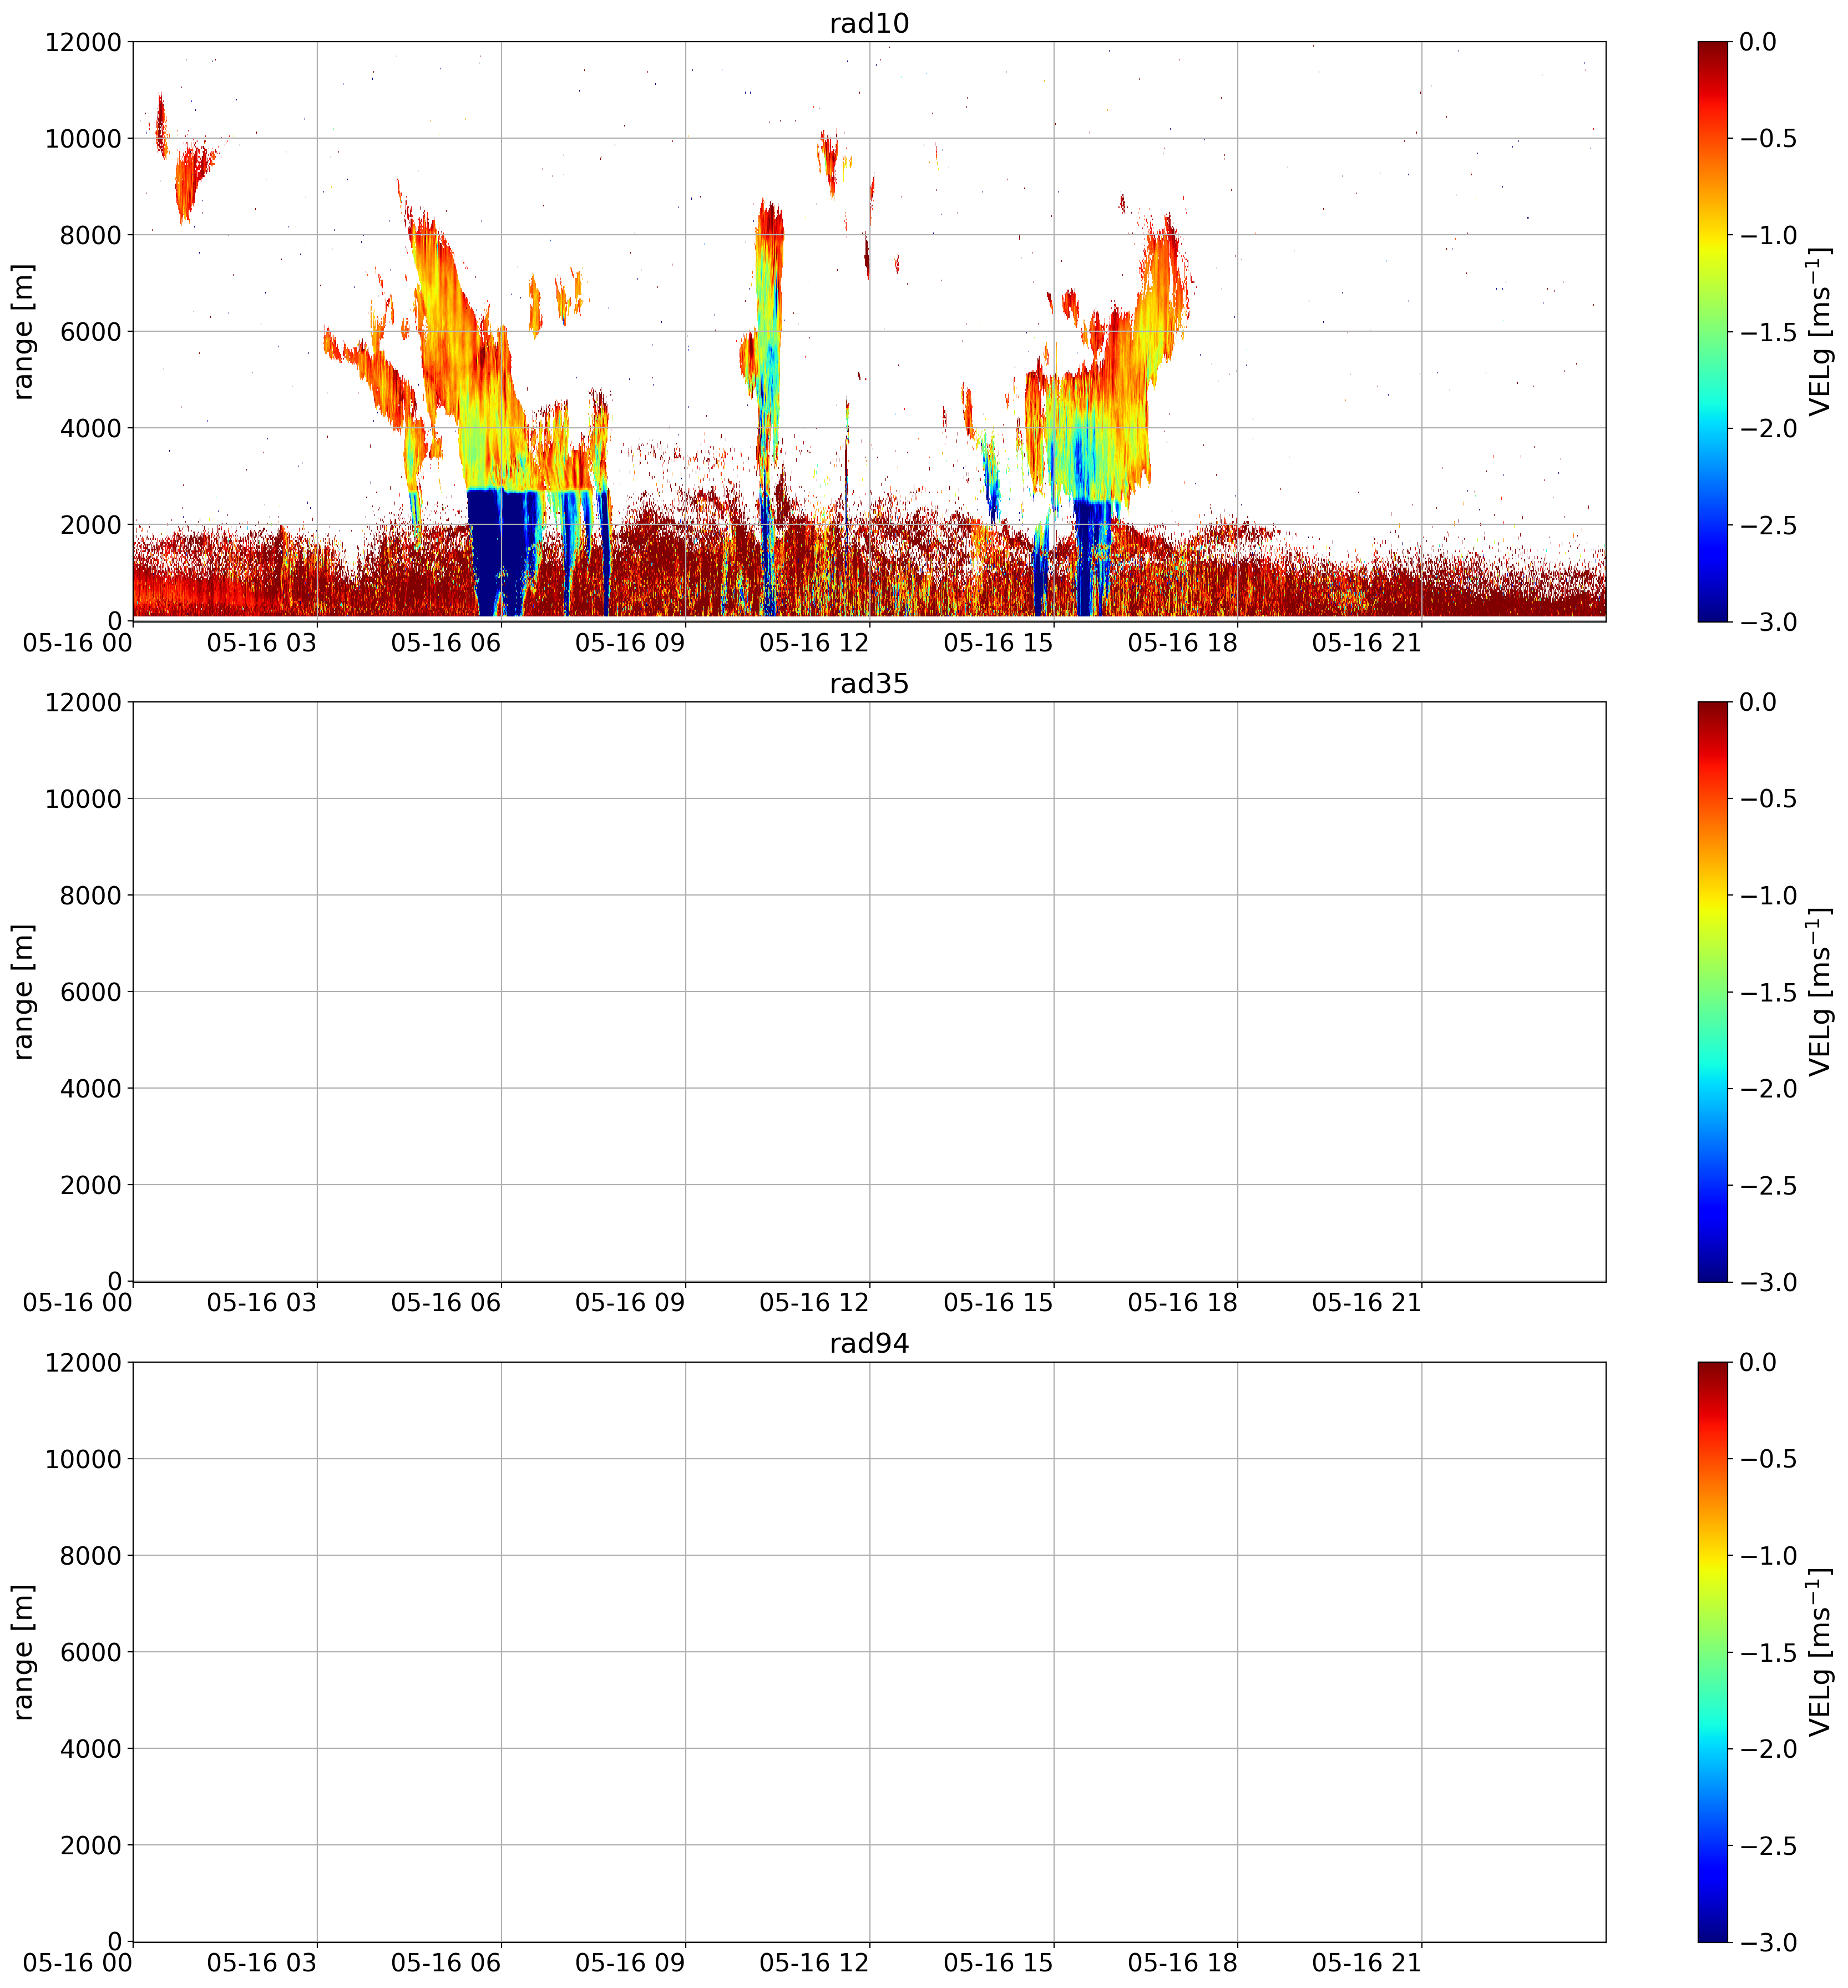Click the rad94 plot title

pyautogui.click(x=869, y=1343)
